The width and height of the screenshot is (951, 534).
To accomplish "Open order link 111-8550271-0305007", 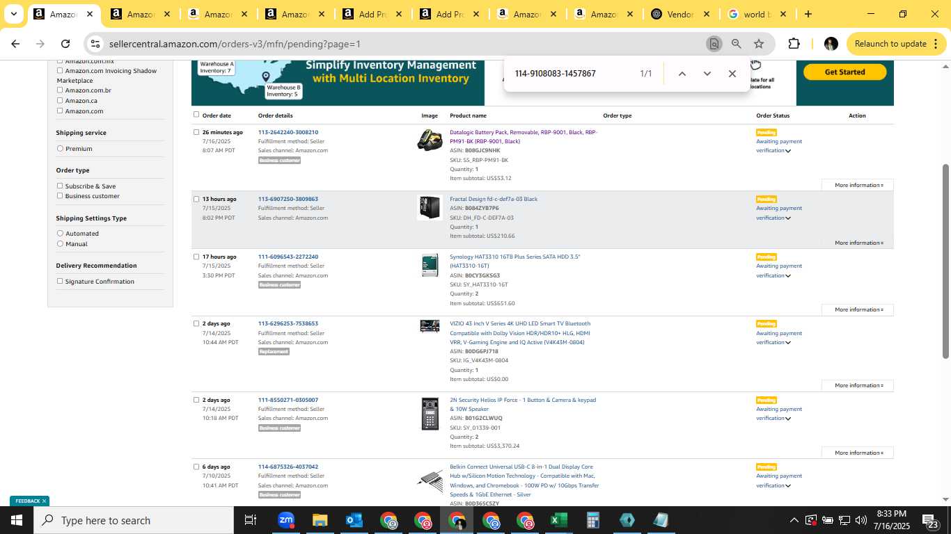I will click(x=288, y=400).
